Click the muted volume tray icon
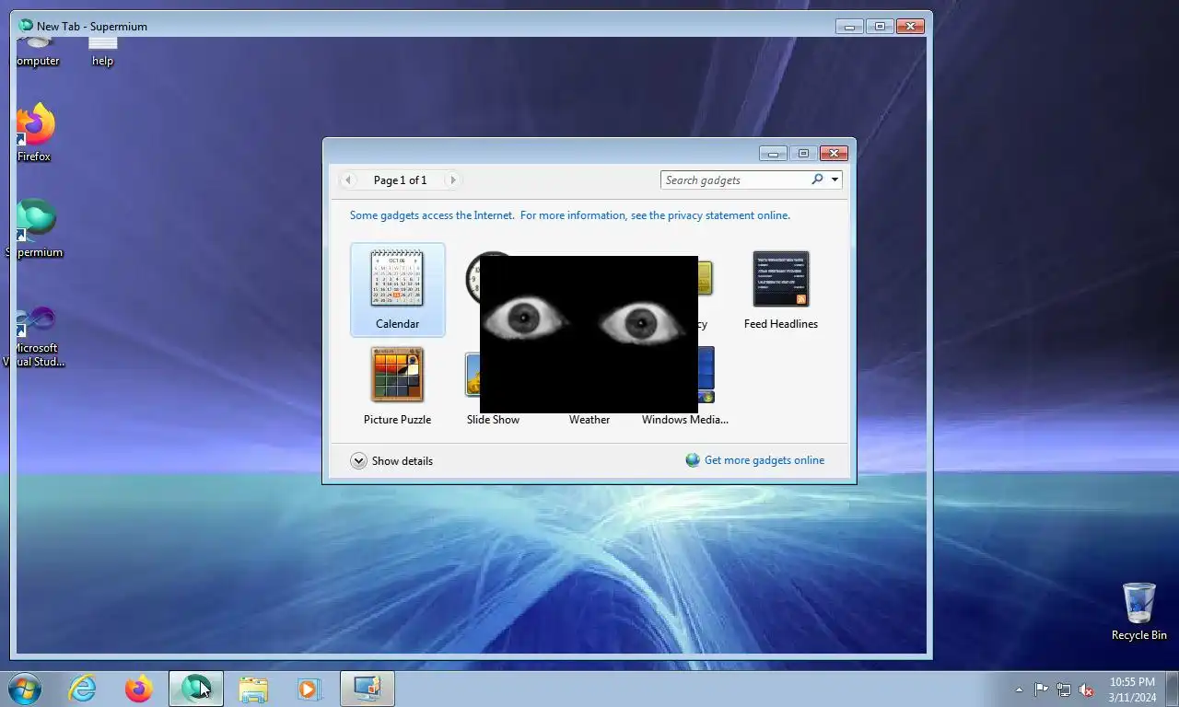 (1087, 690)
